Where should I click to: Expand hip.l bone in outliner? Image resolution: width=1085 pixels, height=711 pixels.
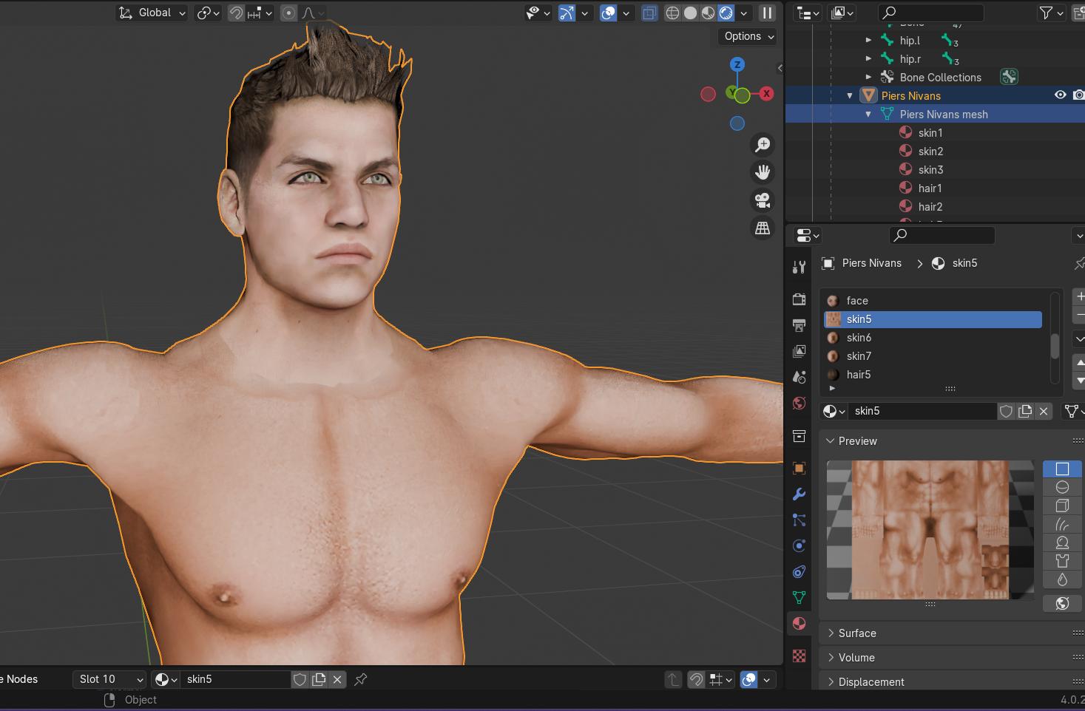point(868,41)
